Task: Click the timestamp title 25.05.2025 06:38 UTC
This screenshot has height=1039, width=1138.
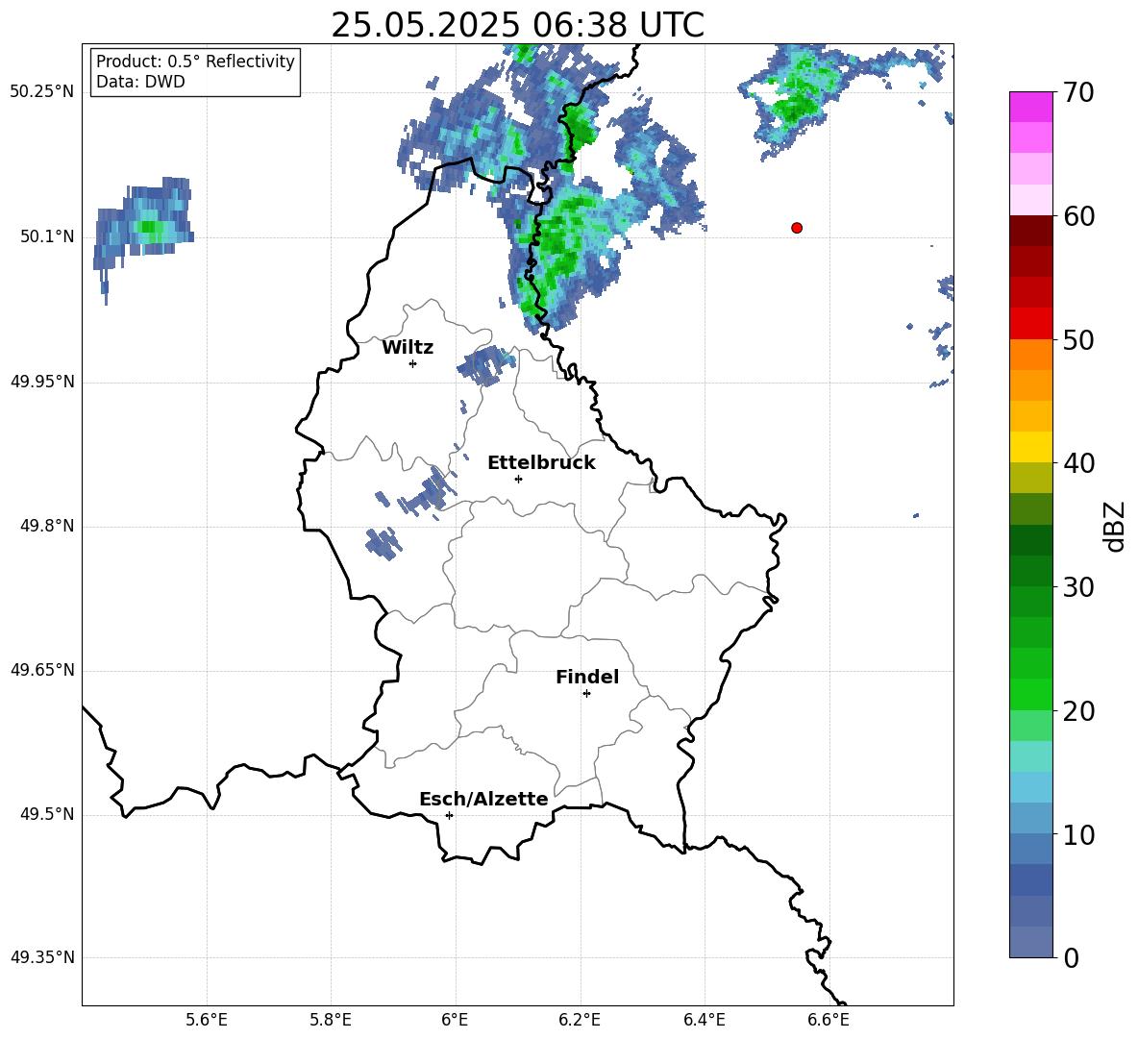Action: 517,25
